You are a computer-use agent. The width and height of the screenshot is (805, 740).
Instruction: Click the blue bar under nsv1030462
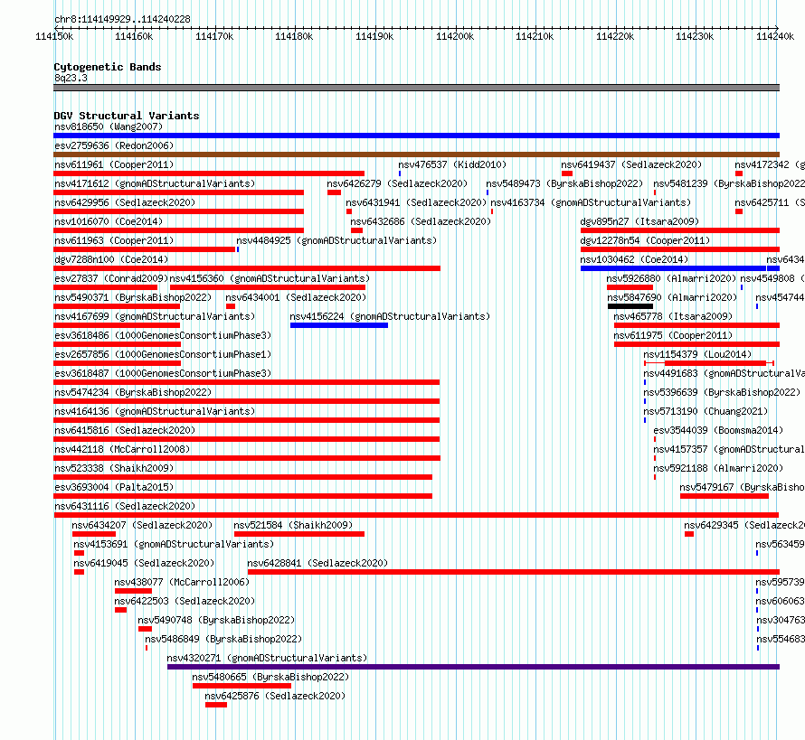(x=673, y=268)
